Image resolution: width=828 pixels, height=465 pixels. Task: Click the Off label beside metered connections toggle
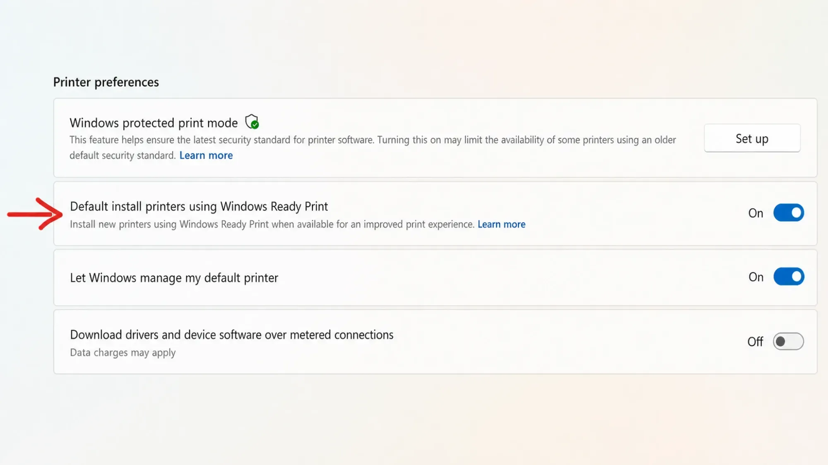tap(755, 342)
